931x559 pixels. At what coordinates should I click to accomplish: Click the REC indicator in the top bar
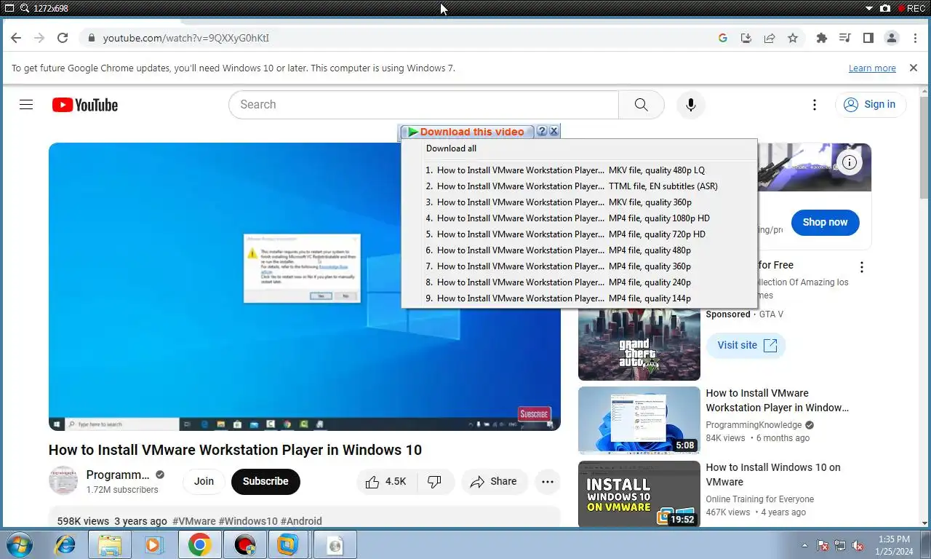912,8
